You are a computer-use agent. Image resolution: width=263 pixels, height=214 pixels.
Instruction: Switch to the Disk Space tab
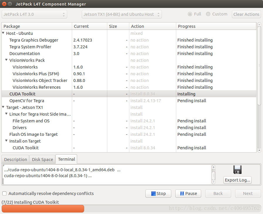click(43, 160)
